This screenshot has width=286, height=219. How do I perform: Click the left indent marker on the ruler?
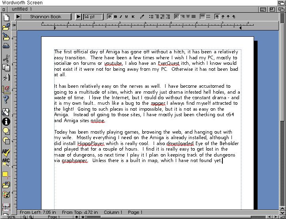pos(55,28)
